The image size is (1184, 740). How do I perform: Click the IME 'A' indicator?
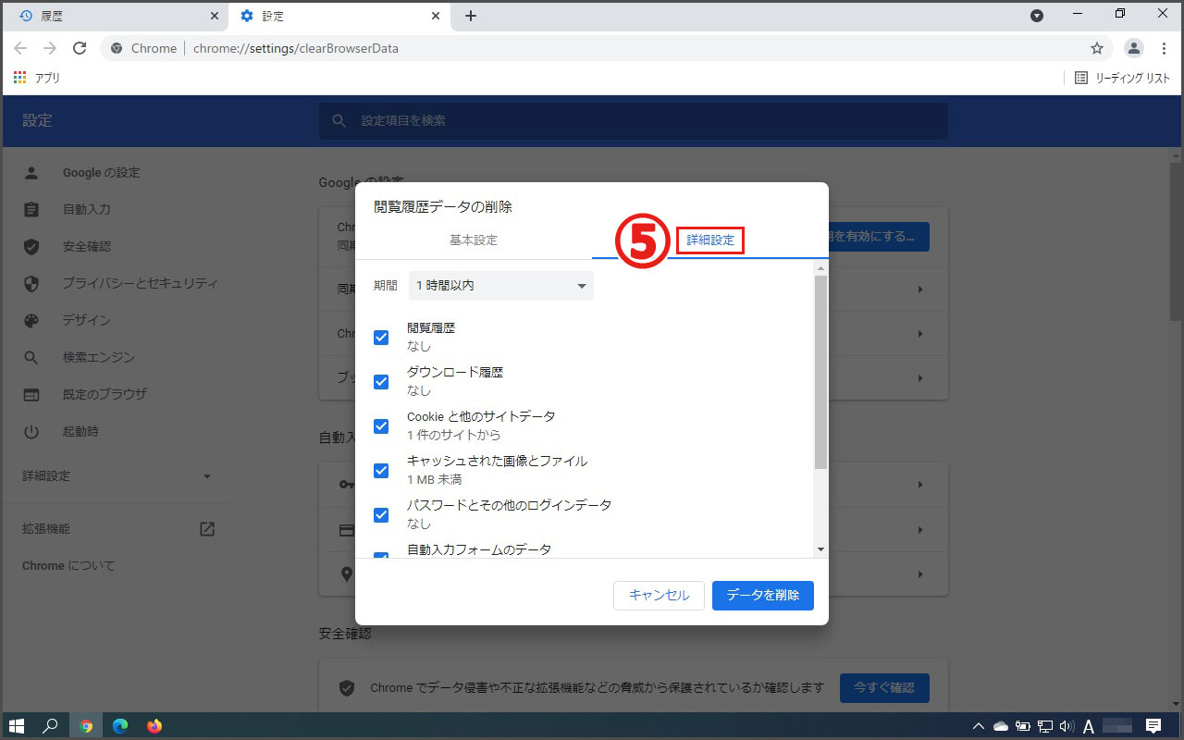(x=1089, y=726)
